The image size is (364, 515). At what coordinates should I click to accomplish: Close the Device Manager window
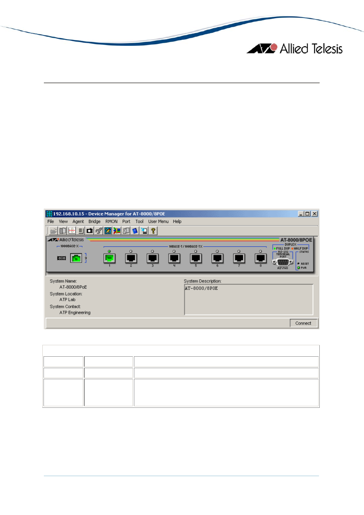(314, 214)
